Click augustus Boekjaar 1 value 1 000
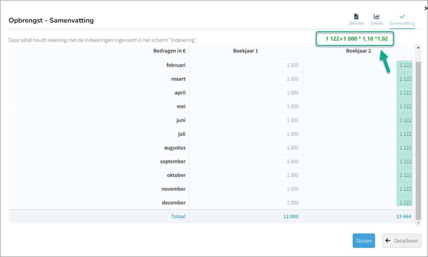 pyautogui.click(x=292, y=148)
